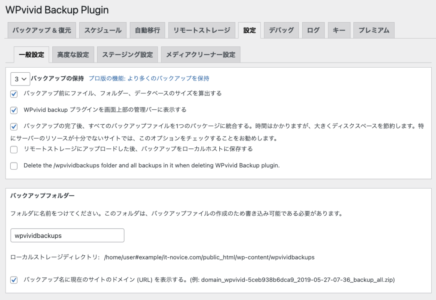Check the Delete /wpvividbackups folder option

click(x=14, y=166)
